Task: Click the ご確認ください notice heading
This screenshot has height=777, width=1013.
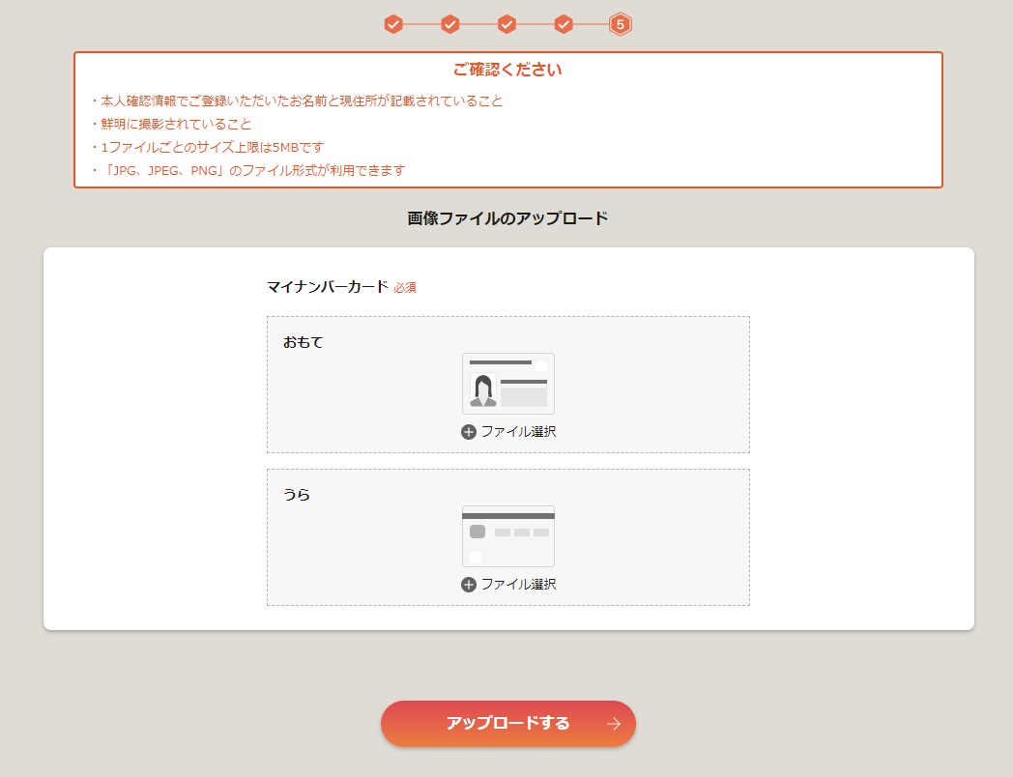Action: click(x=507, y=70)
